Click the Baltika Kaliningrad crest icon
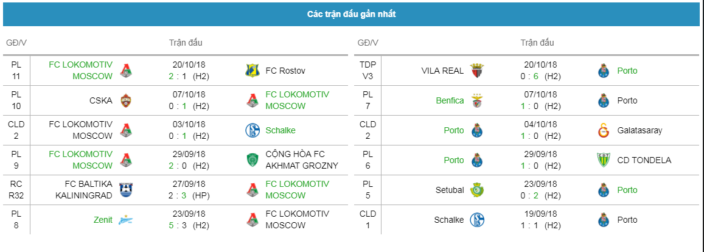Viewport: 704px width, 252px height. (x=126, y=190)
